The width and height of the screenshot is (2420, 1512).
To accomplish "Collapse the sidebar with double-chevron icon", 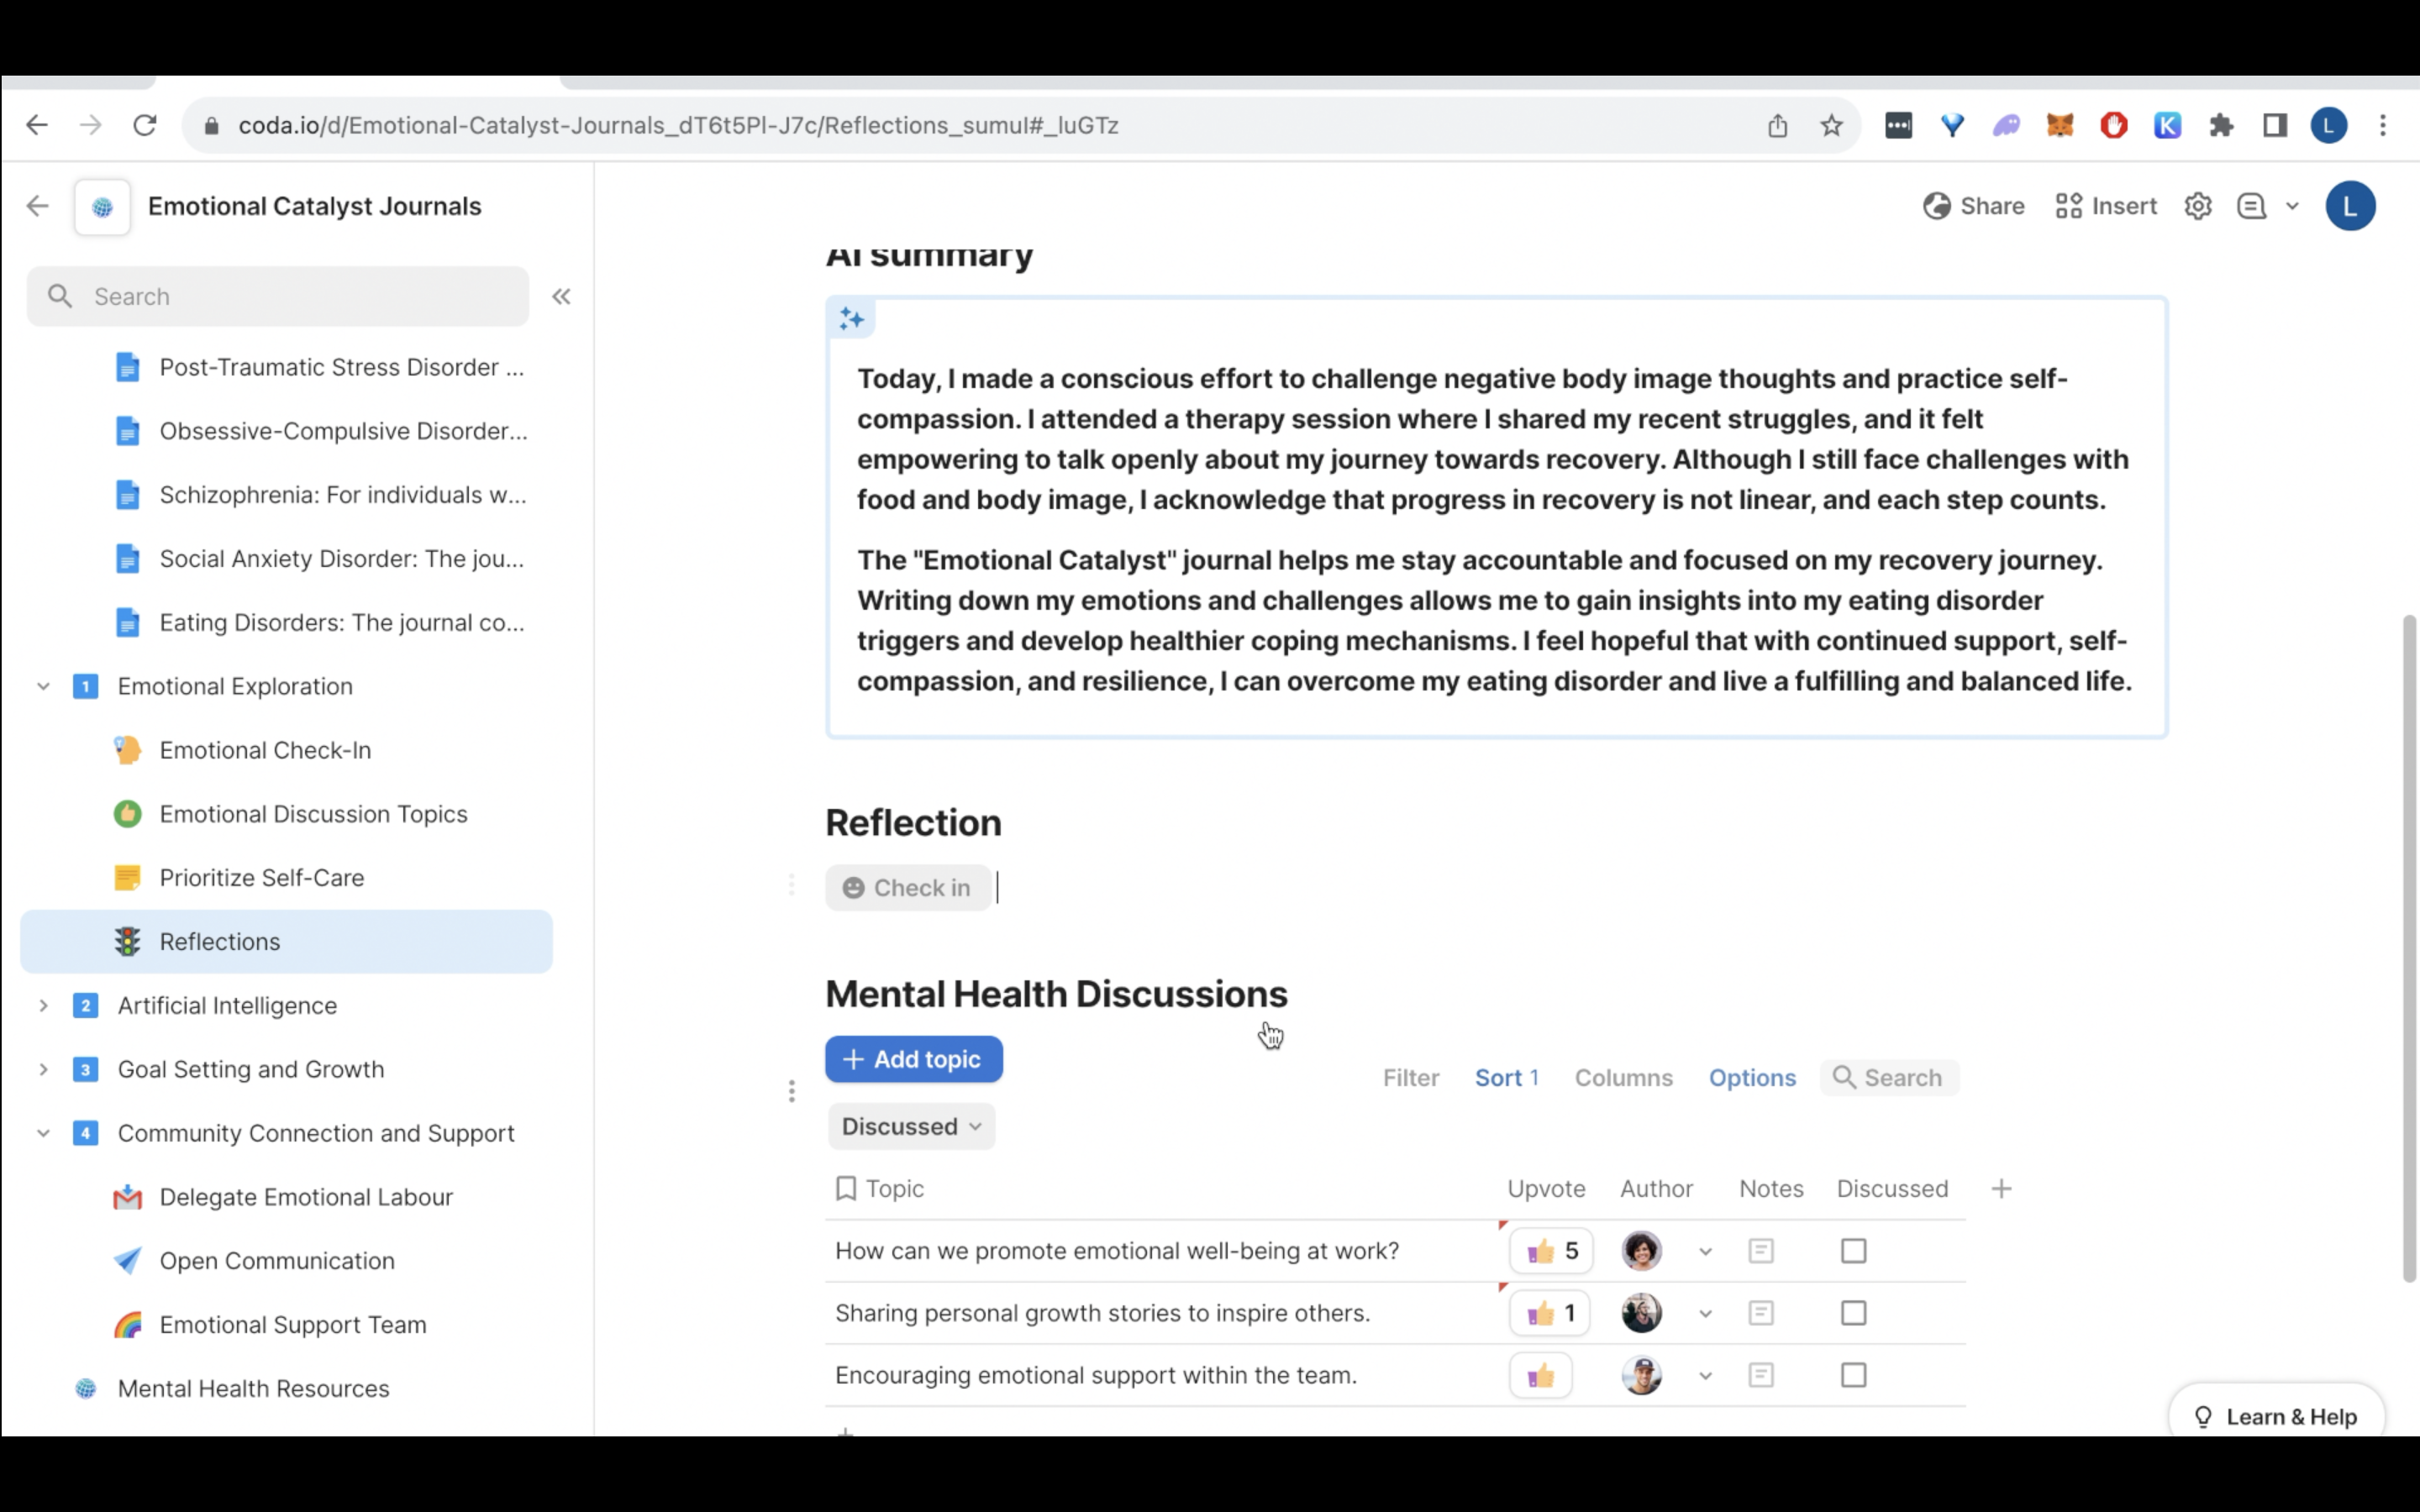I will click(x=561, y=296).
